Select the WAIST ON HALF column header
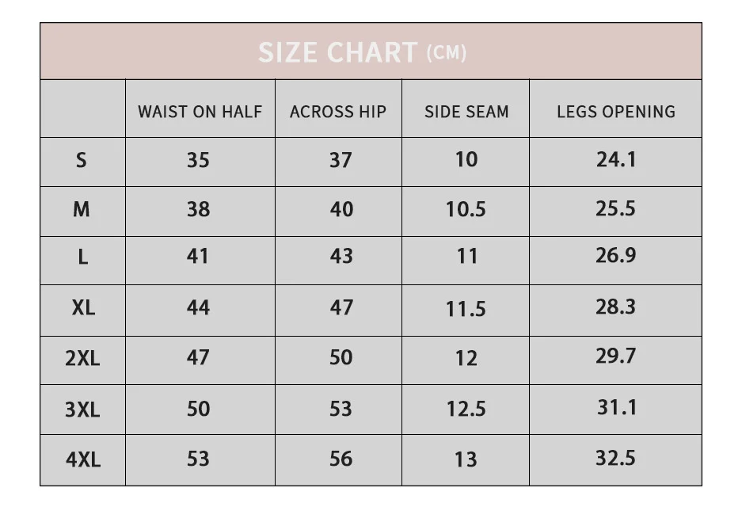Screen dimensions: 742x522 200,112
